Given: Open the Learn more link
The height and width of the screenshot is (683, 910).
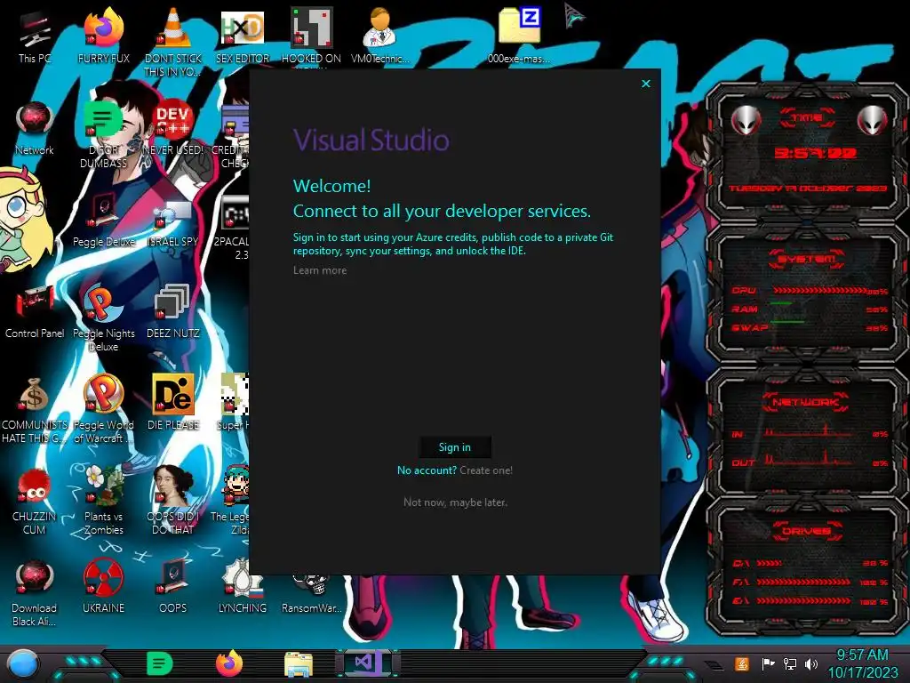Looking at the screenshot, I should [320, 270].
